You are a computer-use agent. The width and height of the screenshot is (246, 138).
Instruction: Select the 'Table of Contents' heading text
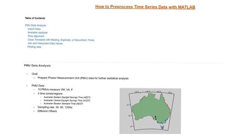pyautogui.click(x=35, y=18)
